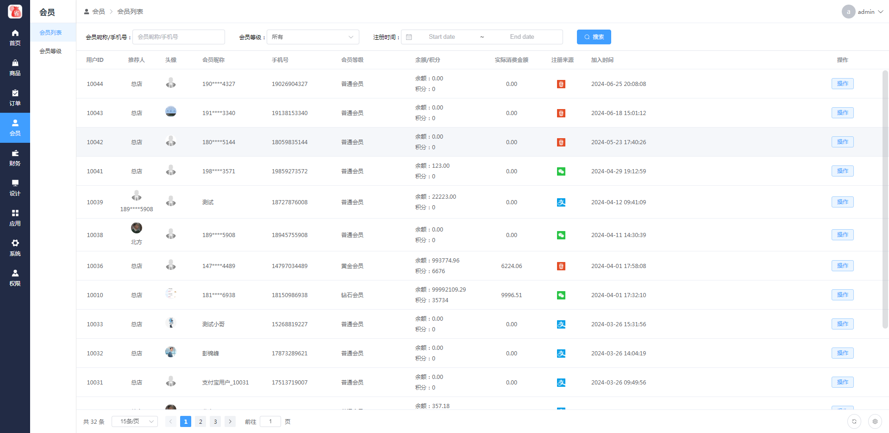Open the 设计 design section
The width and height of the screenshot is (889, 433).
tap(15, 188)
